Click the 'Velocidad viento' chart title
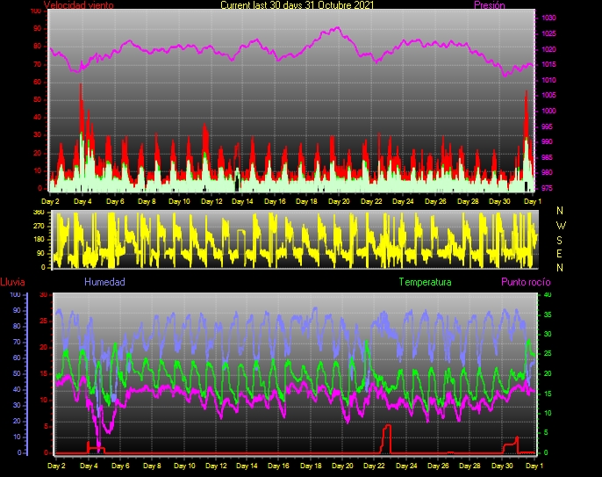Screen dimensions: 602x477 point(79,5)
